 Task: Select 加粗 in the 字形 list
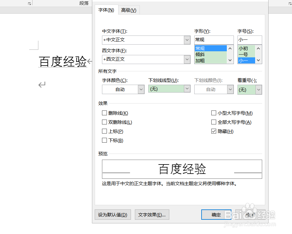tap(211, 61)
